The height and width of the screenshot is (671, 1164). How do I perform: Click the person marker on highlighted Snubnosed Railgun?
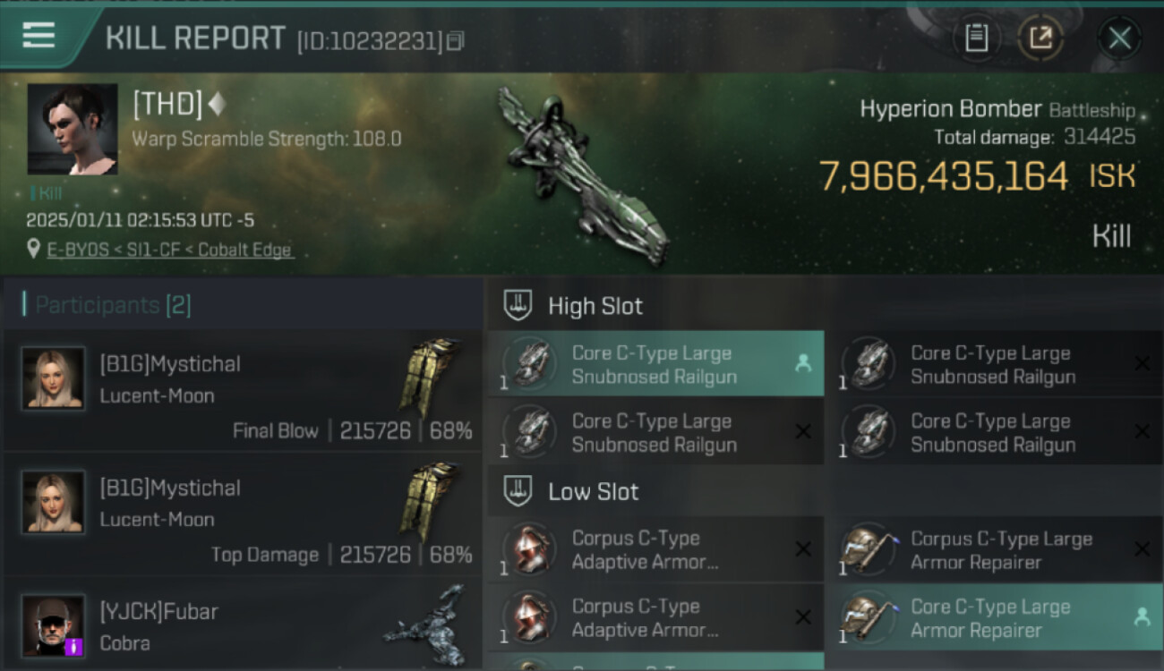coord(802,363)
